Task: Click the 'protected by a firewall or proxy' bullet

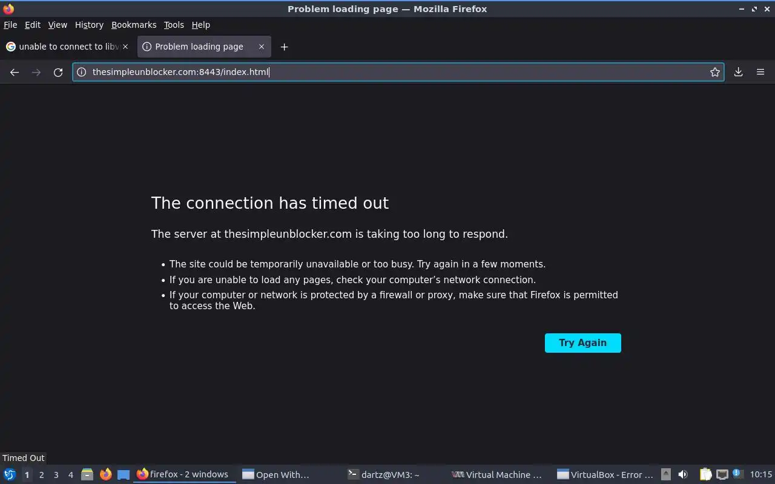Action: click(394, 300)
